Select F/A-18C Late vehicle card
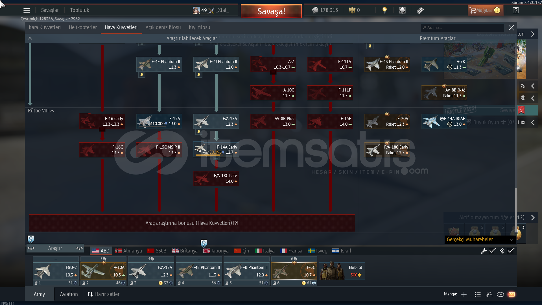 216,178
